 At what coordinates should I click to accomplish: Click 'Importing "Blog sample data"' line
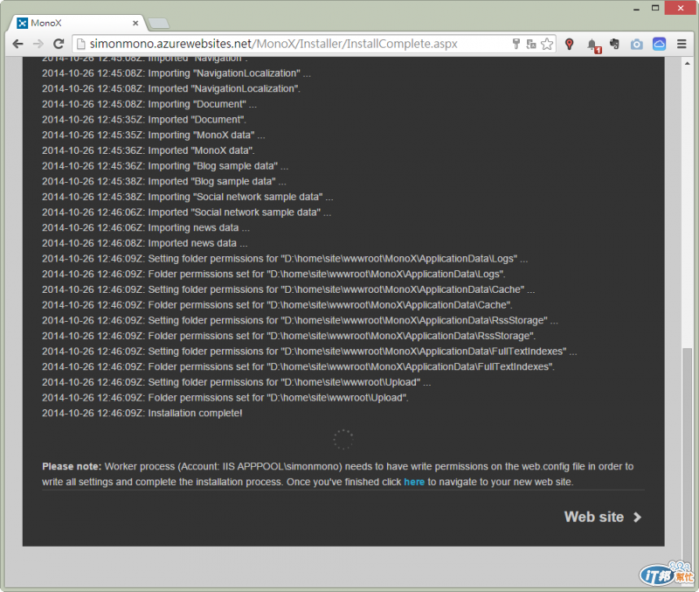165,166
